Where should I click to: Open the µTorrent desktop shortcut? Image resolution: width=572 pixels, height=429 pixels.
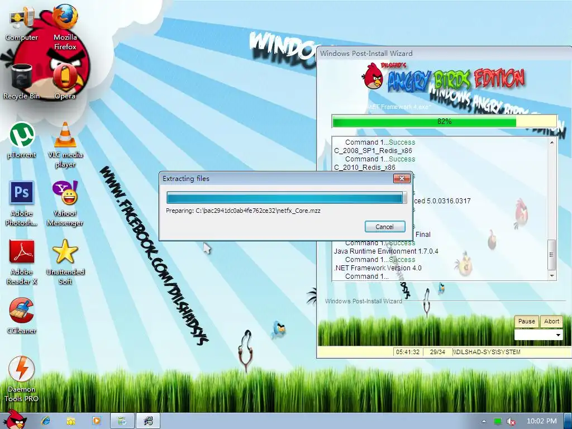pos(22,140)
